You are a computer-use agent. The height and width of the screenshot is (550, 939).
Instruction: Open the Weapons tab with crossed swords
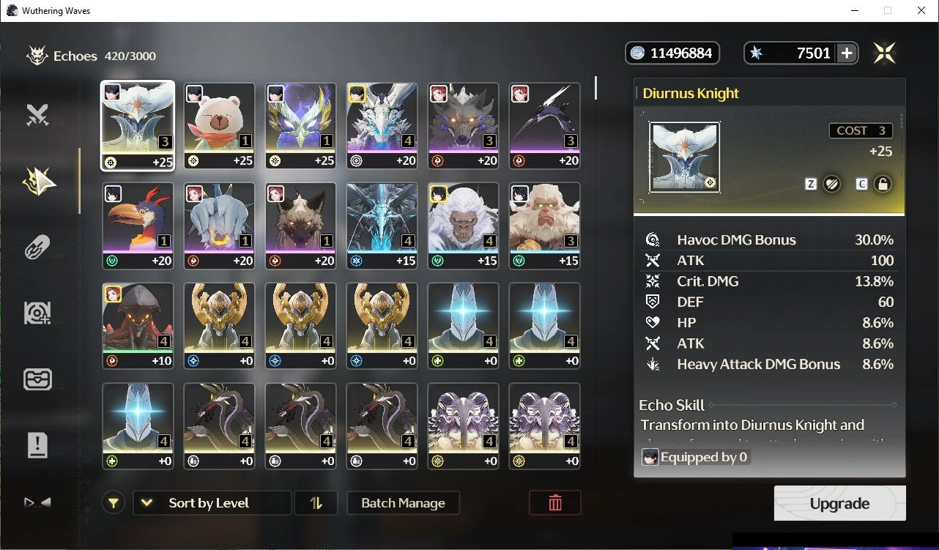[37, 115]
